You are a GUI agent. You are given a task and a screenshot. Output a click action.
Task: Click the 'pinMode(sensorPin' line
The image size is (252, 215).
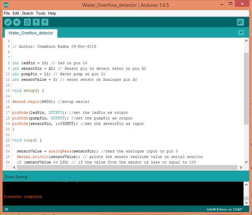[78, 124]
